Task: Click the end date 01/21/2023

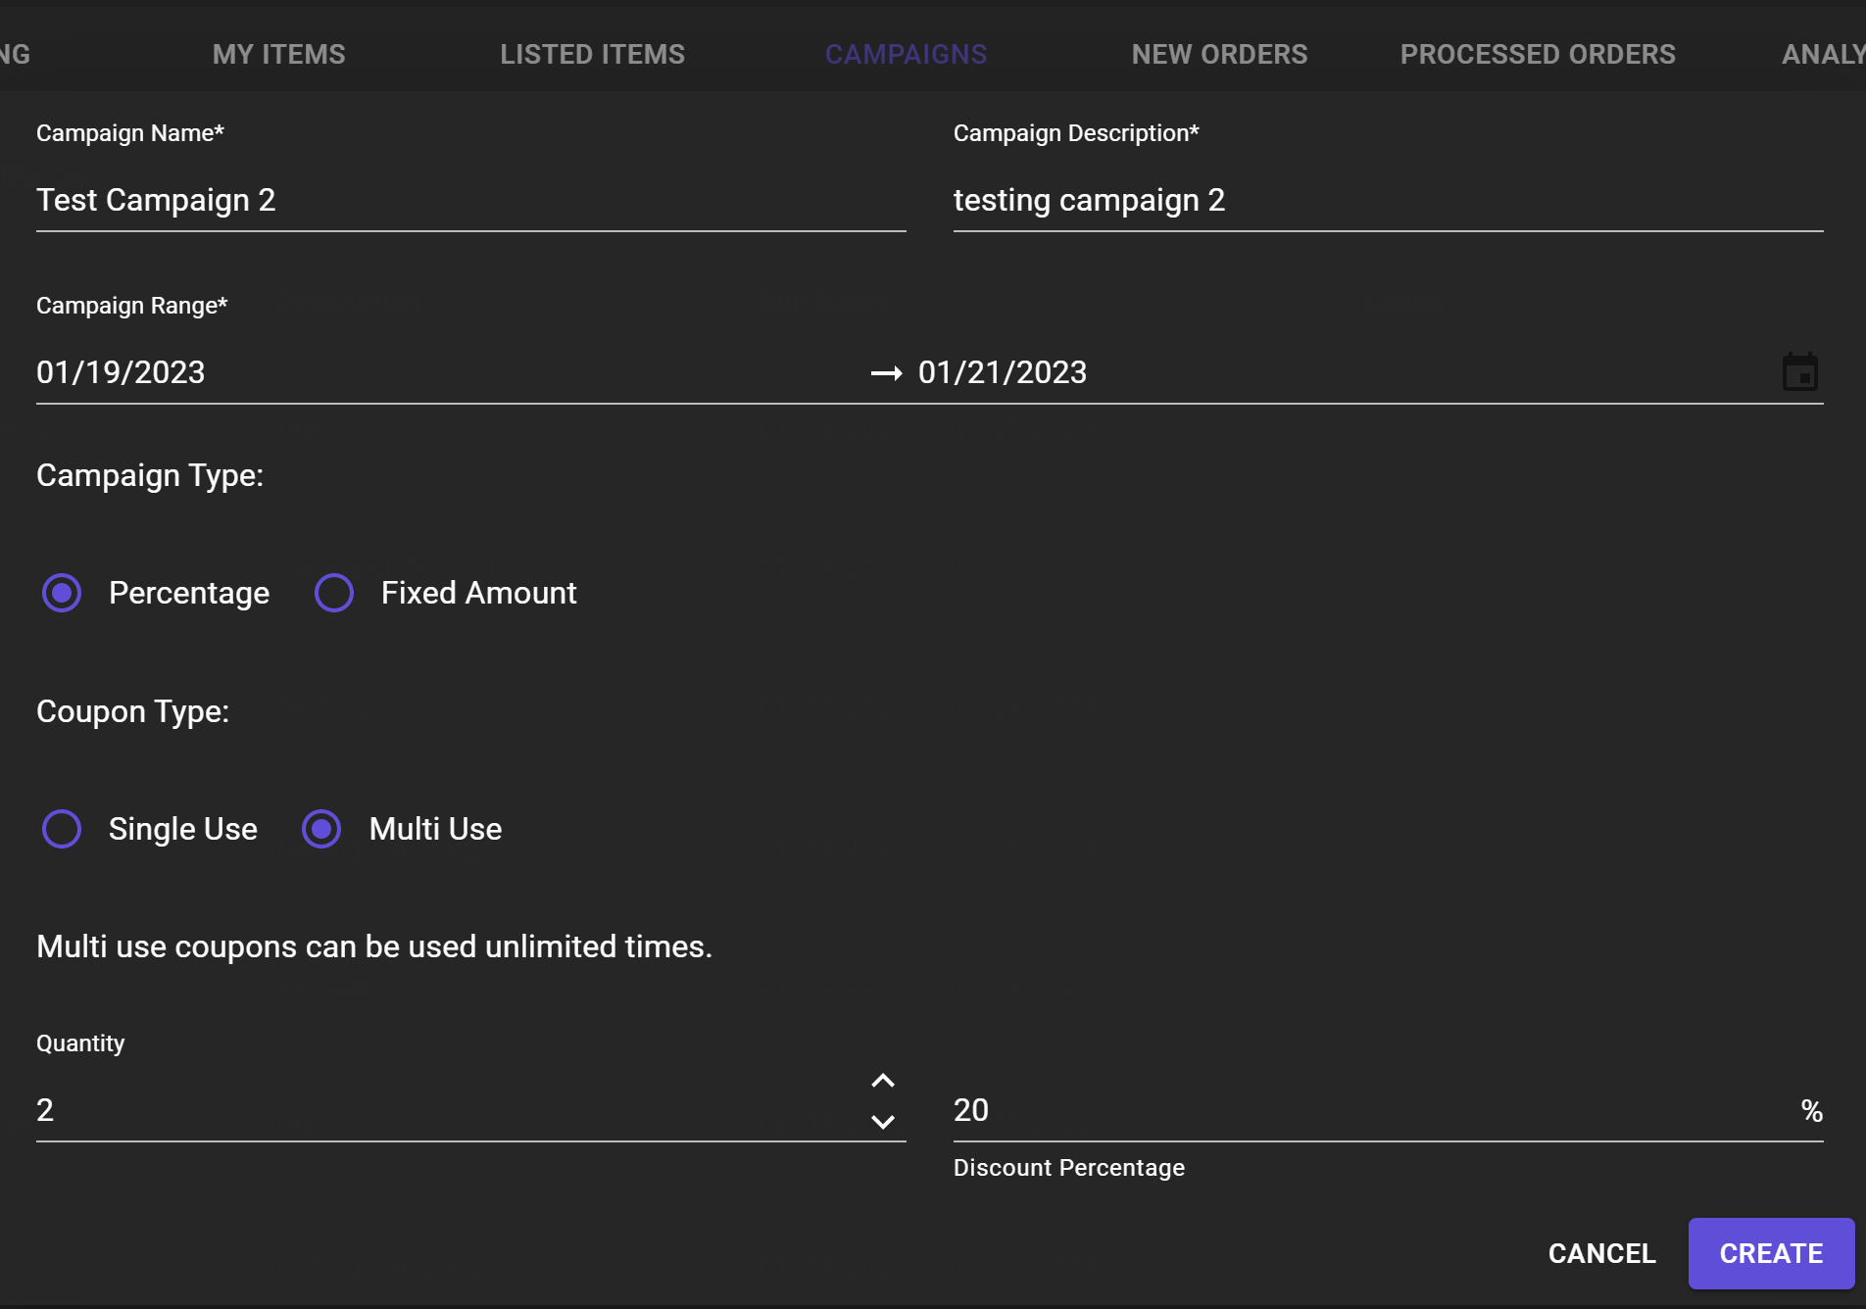Action: click(x=1003, y=372)
